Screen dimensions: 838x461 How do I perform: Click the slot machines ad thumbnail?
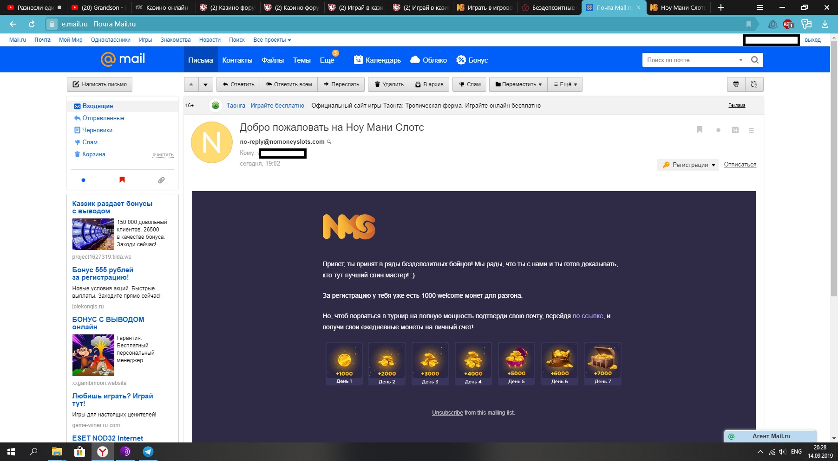tap(93, 234)
